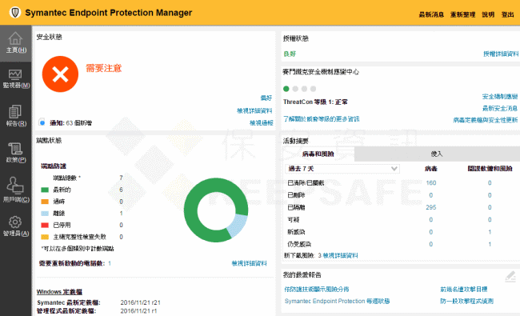The image size is (520, 316).
Task: Click the red X security status icon
Action: click(60, 74)
